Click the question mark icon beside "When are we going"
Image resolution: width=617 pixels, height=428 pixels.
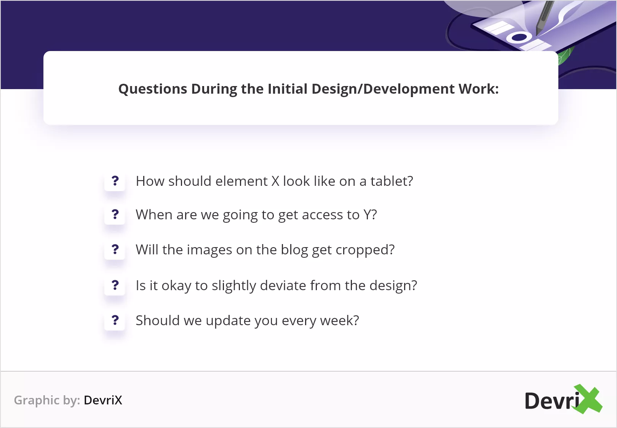pos(115,214)
